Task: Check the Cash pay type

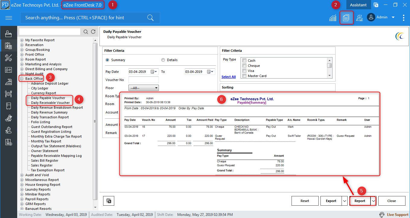Action: pyautogui.click(x=244, y=61)
